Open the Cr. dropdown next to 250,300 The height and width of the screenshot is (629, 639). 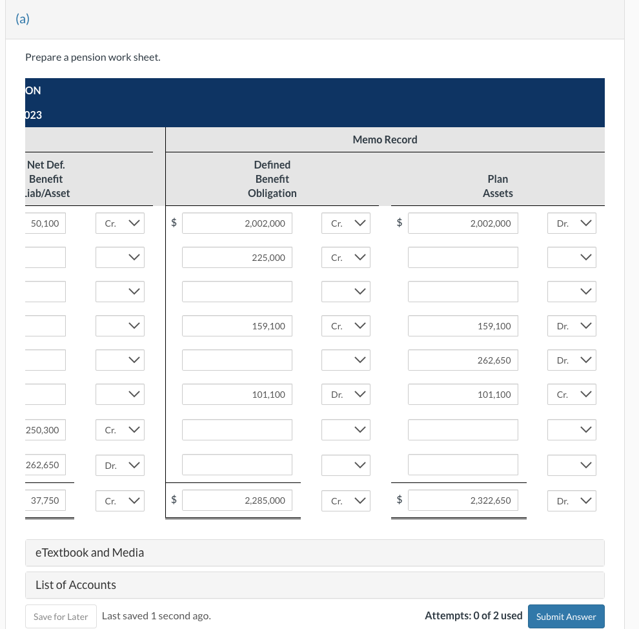point(120,429)
